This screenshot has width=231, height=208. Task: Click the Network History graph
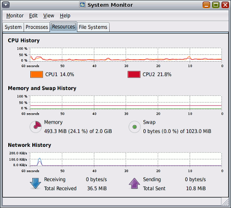(126, 159)
